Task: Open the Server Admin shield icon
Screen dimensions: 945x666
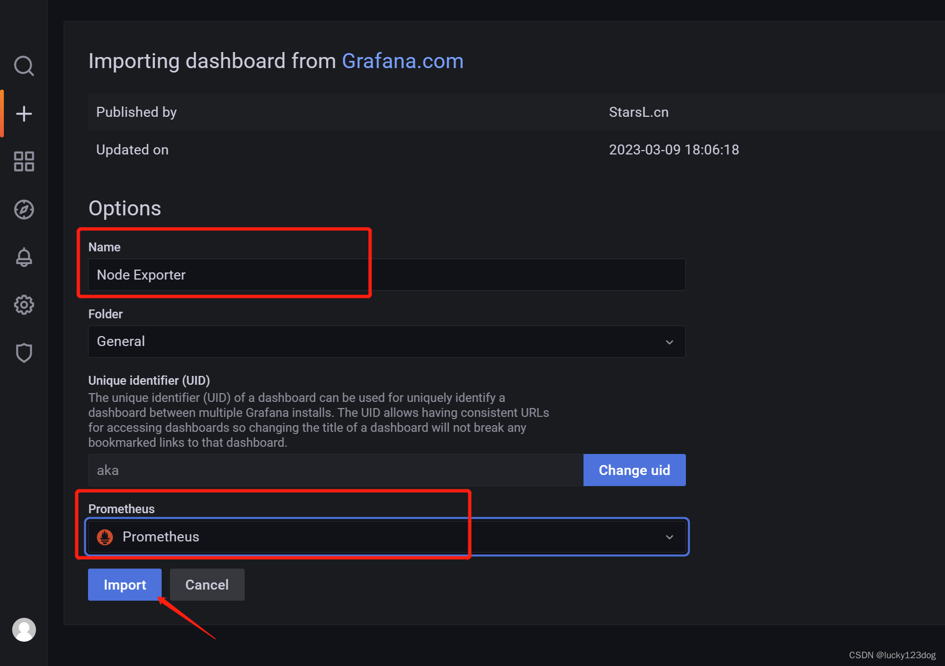Action: (x=24, y=353)
